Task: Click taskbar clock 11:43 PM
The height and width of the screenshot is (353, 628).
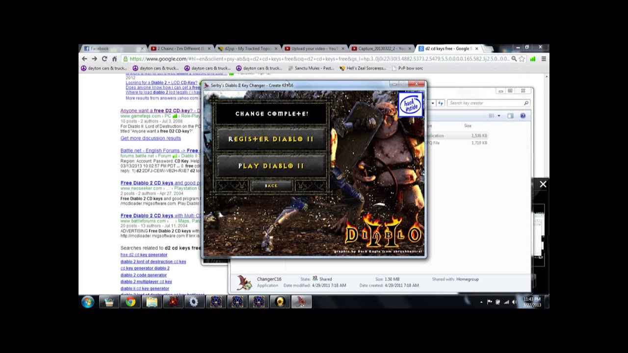Action: coord(531,302)
